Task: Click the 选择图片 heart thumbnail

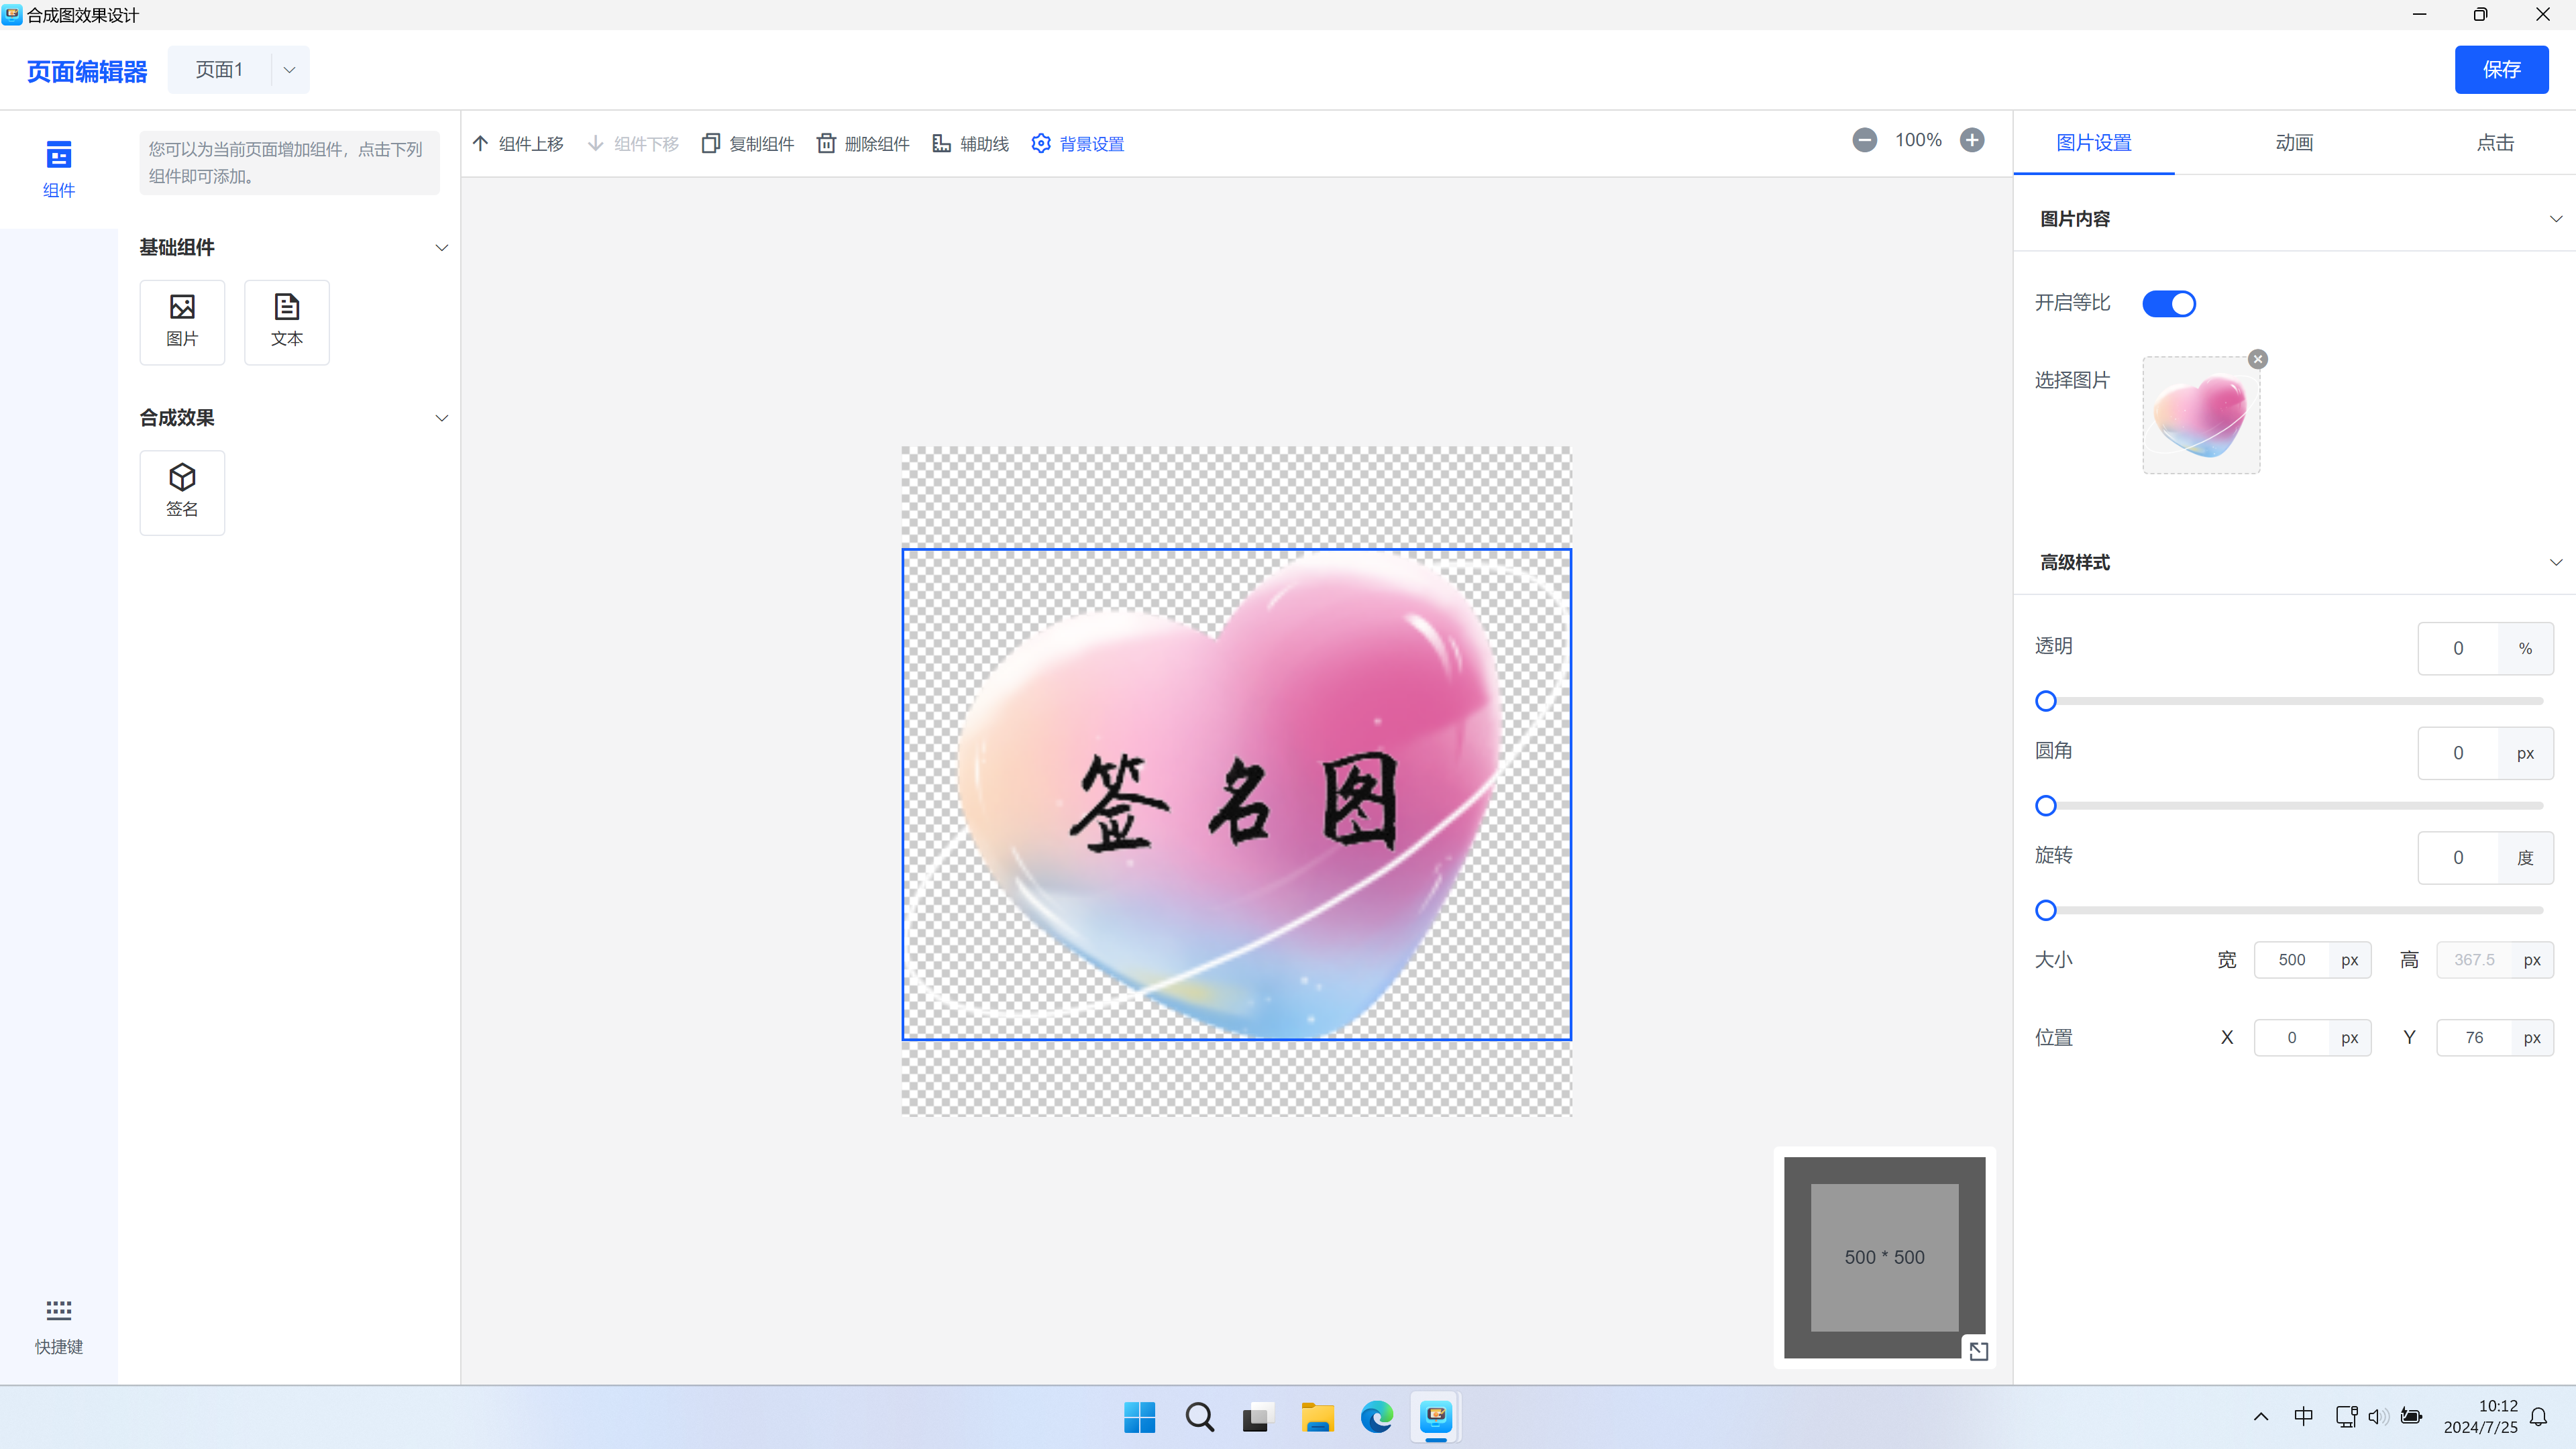Action: pyautogui.click(x=2201, y=415)
